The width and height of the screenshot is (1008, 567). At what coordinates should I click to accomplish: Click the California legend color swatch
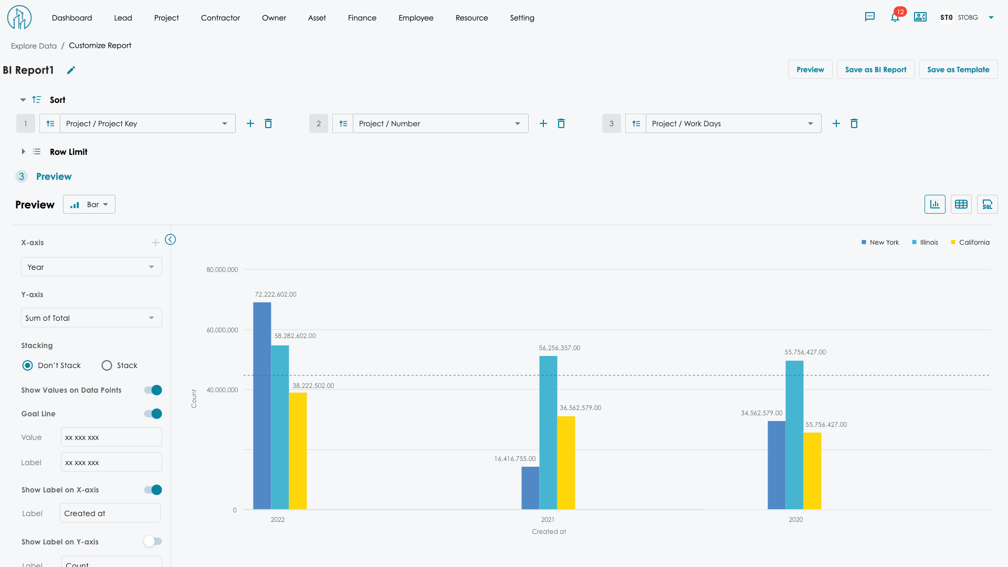(x=953, y=242)
